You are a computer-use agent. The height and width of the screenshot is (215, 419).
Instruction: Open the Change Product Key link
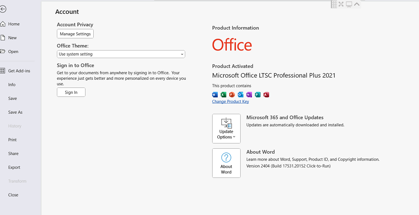(231, 102)
